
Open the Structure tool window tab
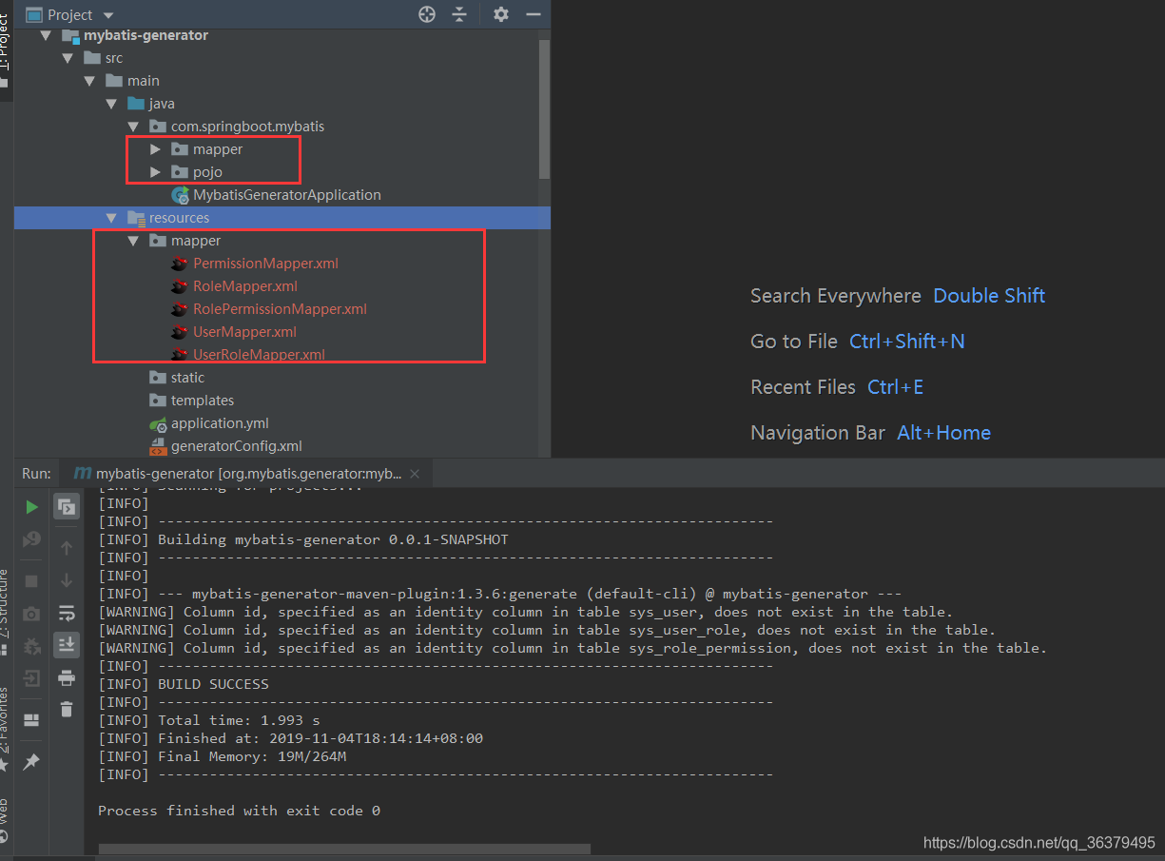point(5,604)
